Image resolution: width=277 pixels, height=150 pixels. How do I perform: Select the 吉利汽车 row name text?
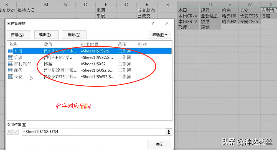tap(22, 64)
